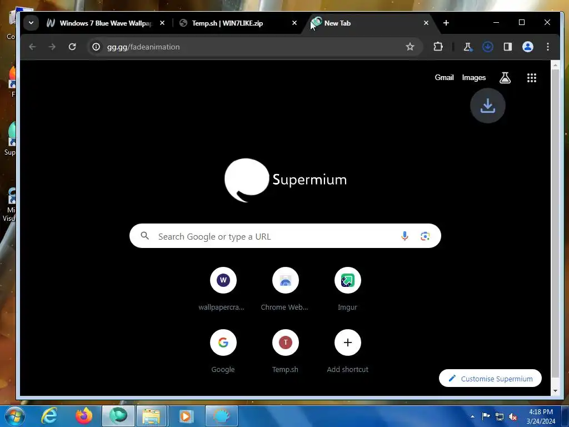The width and height of the screenshot is (569, 427).
Task: Go forward with the forward arrow
Action: coord(52,47)
